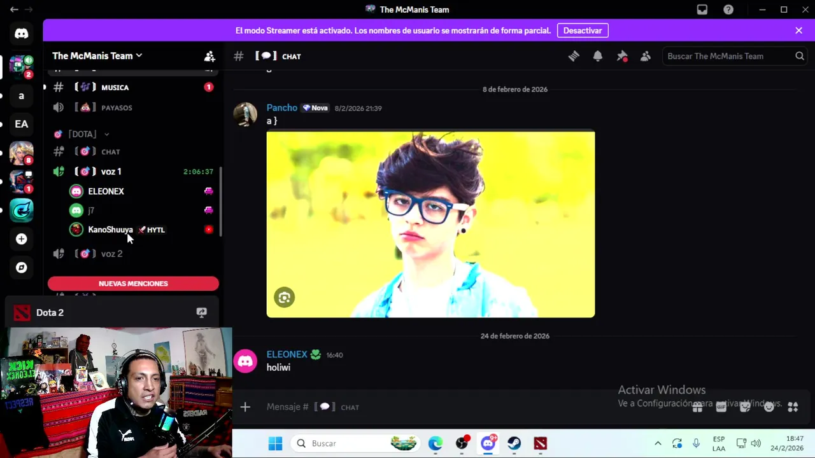The image size is (815, 458).
Task: Open OBS Studio from taskbar
Action: coord(462,443)
